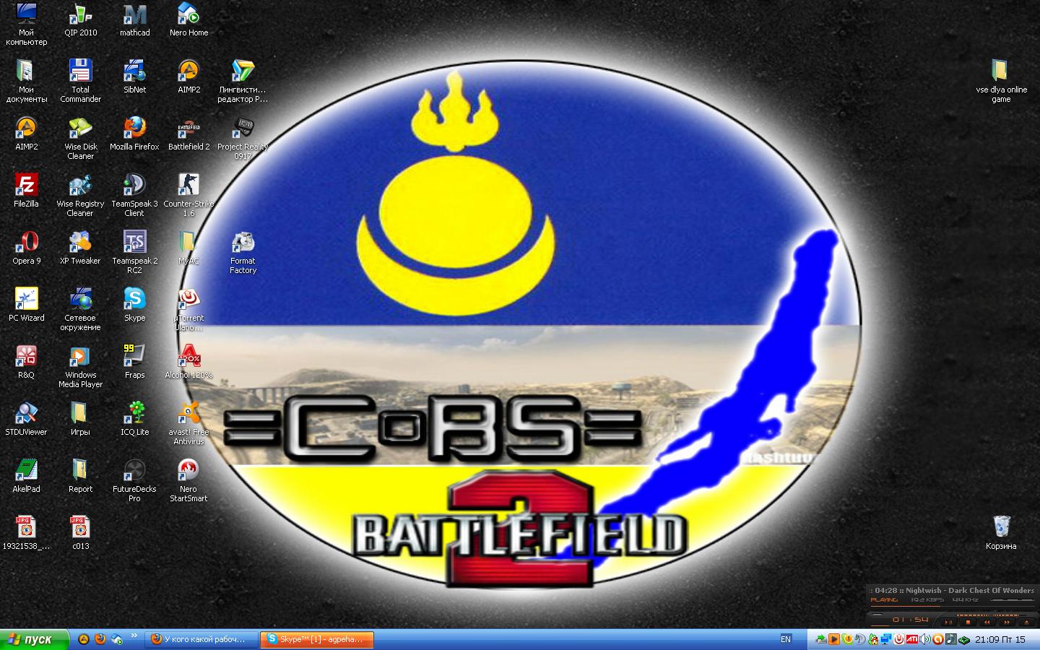Image resolution: width=1040 pixels, height=650 pixels.
Task: Select the Counter-Strike 1.6 shortcut
Action: (188, 195)
